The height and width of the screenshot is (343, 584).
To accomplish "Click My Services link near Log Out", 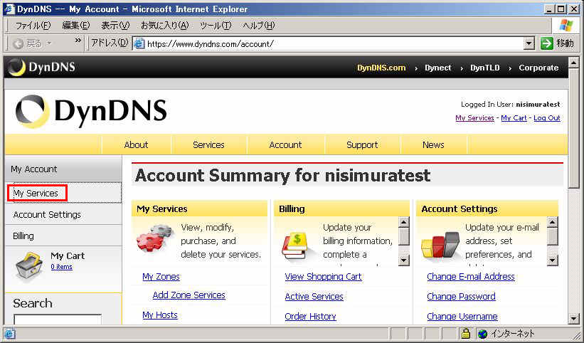I will click(474, 117).
